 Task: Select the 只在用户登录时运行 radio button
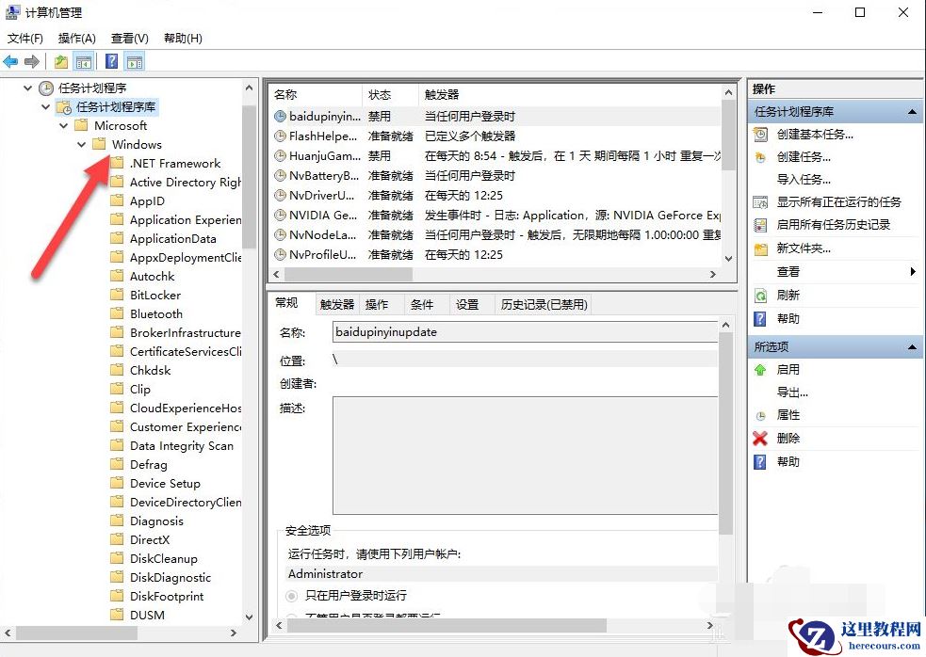coord(291,596)
